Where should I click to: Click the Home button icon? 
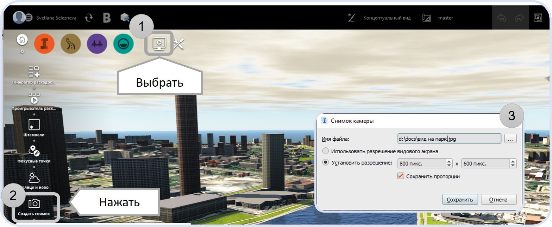[22, 40]
